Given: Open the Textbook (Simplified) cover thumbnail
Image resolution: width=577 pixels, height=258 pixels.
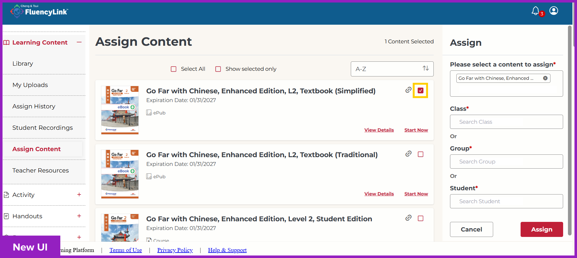Looking at the screenshot, I should click(x=120, y=110).
